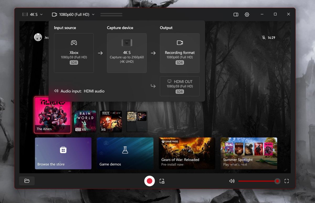Image resolution: width=315 pixels, height=203 pixels.
Task: Expand the 1080p60 (Full HD) format dropdown
Action: pos(73,14)
